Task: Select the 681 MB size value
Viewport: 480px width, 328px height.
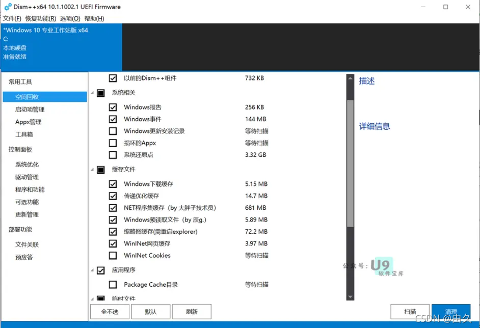Action: [256, 208]
